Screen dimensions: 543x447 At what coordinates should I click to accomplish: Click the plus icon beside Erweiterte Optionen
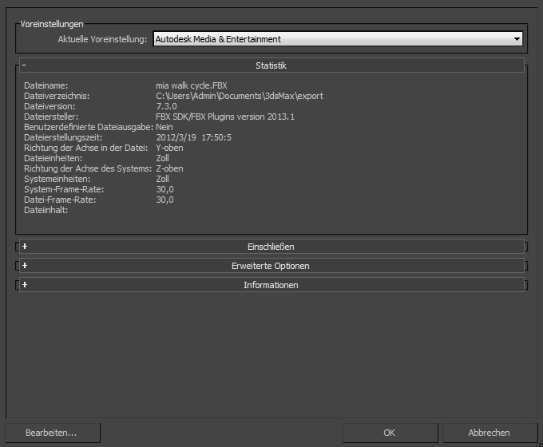coord(25,266)
